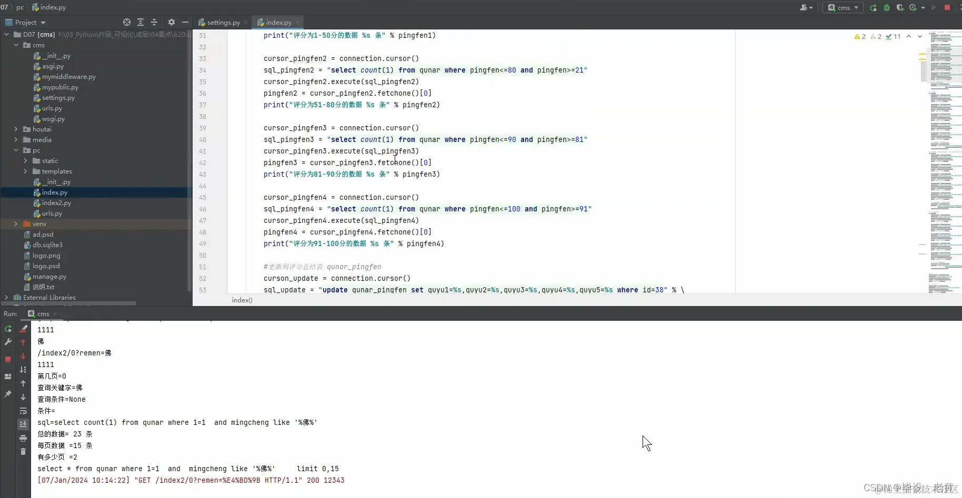Click the pc breadcrumb in navigation bar
This screenshot has height=498, width=962.
coord(20,7)
